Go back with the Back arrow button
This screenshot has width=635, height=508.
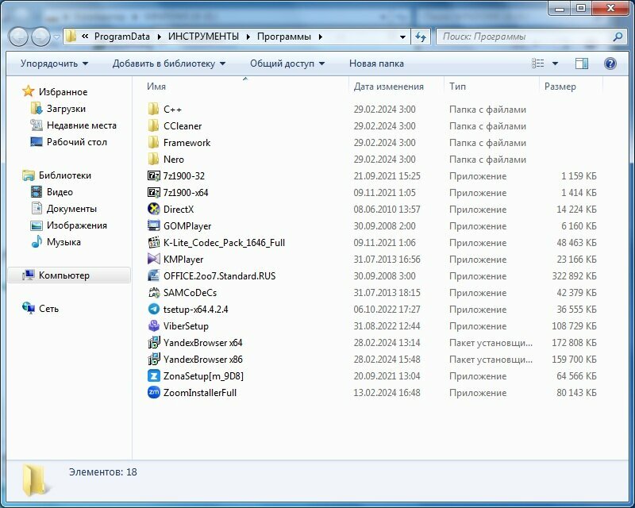tap(18, 37)
